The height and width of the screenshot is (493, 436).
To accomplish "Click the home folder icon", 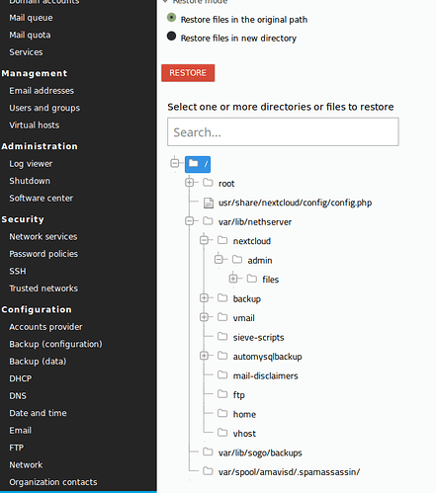I will tap(222, 413).
